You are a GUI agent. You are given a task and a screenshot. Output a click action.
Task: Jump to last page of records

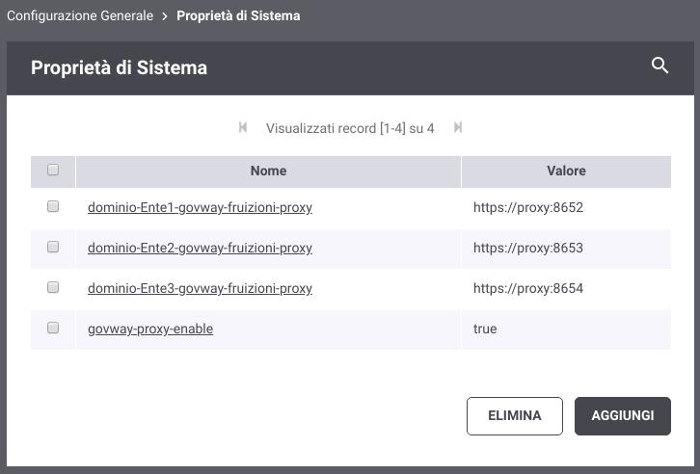click(x=458, y=127)
